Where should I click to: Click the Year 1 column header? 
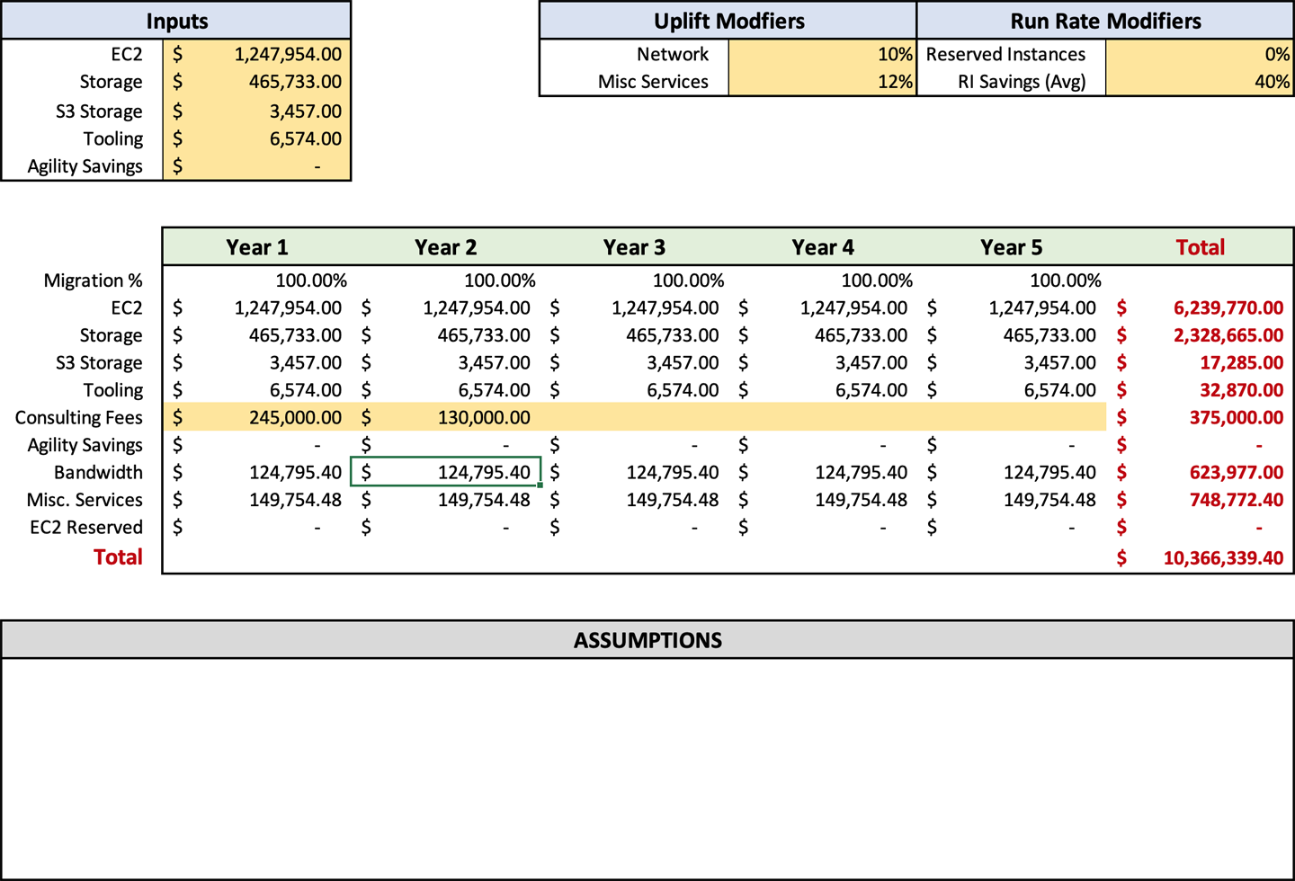pos(257,247)
